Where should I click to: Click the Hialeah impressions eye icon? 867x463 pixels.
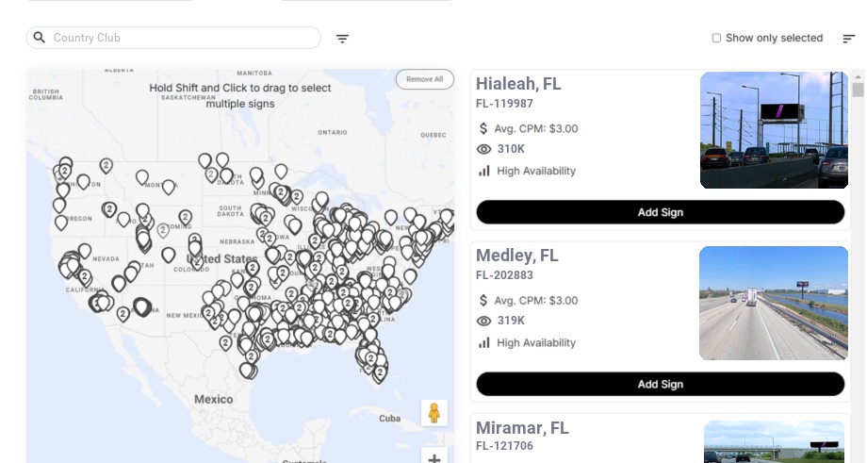point(484,149)
